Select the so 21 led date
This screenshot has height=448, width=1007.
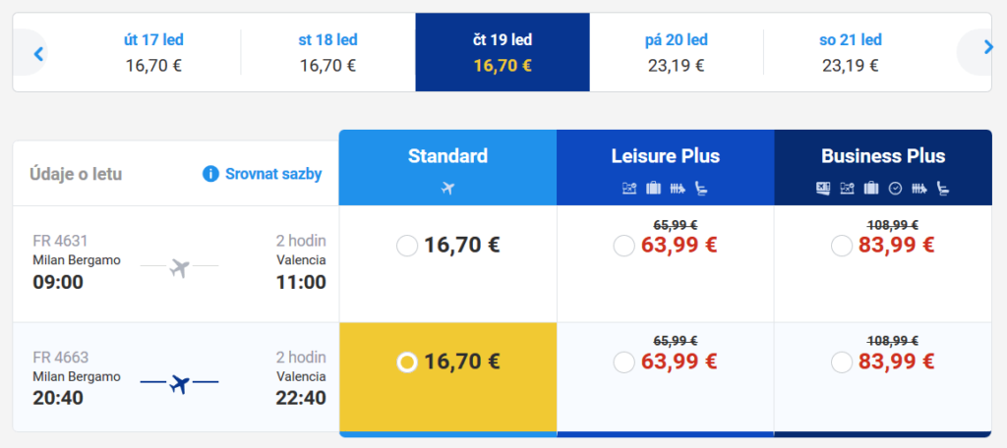pos(851,53)
